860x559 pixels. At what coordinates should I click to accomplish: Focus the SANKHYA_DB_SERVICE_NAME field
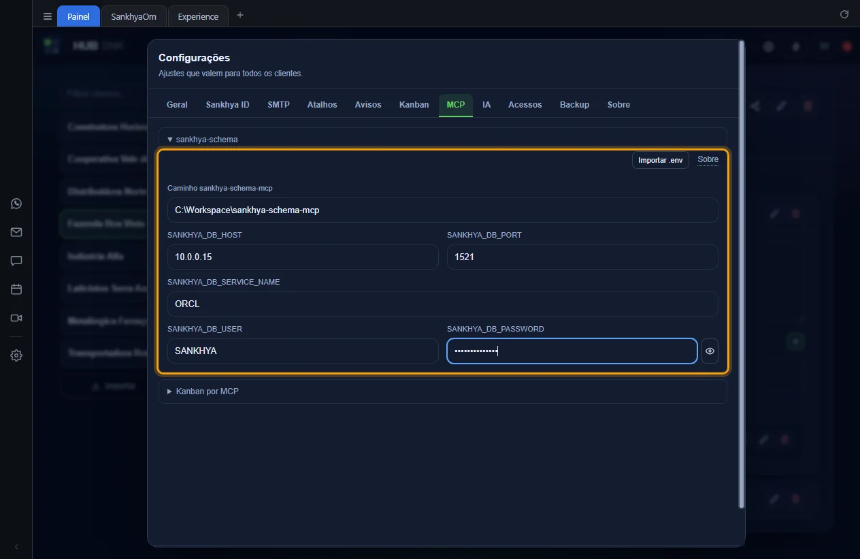[x=443, y=304]
